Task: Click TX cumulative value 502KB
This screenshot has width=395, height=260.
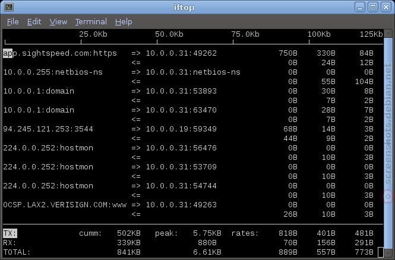Action: click(x=129, y=233)
